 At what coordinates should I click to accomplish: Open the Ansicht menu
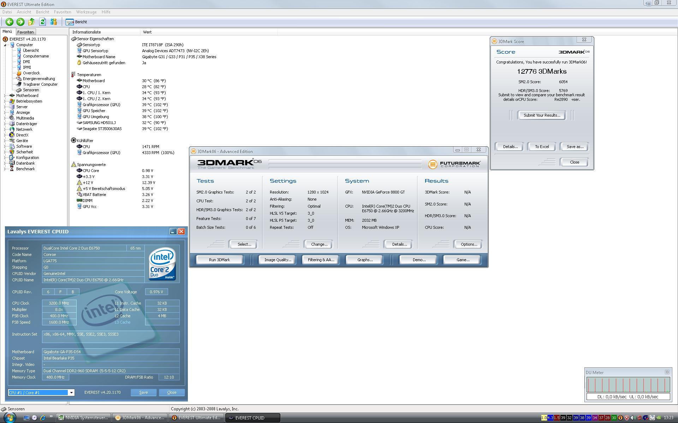[x=24, y=12]
